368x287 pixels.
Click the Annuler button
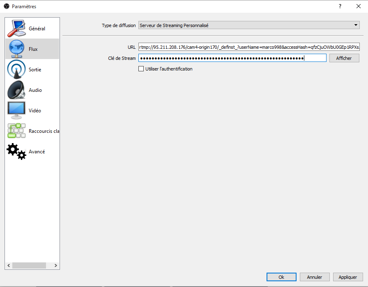pos(315,277)
